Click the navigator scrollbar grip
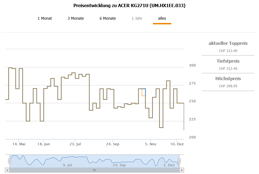 tap(94, 170)
